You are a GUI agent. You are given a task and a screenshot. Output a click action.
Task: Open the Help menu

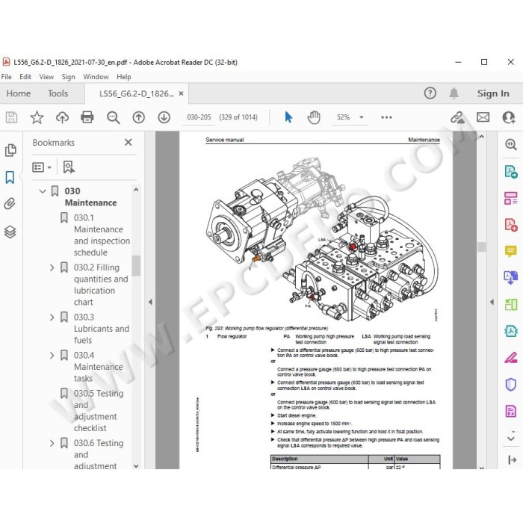pyautogui.click(x=124, y=77)
